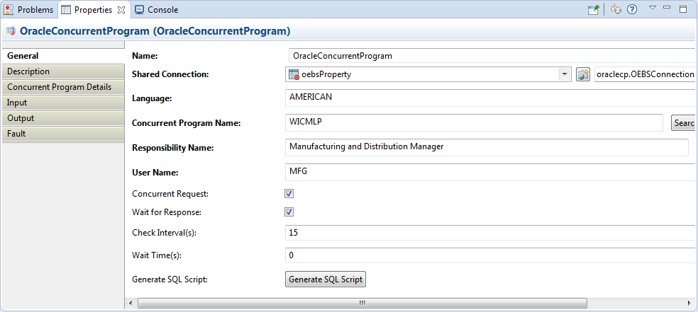The image size is (698, 312).
Task: Click the Console tab monitor icon
Action: click(x=139, y=10)
